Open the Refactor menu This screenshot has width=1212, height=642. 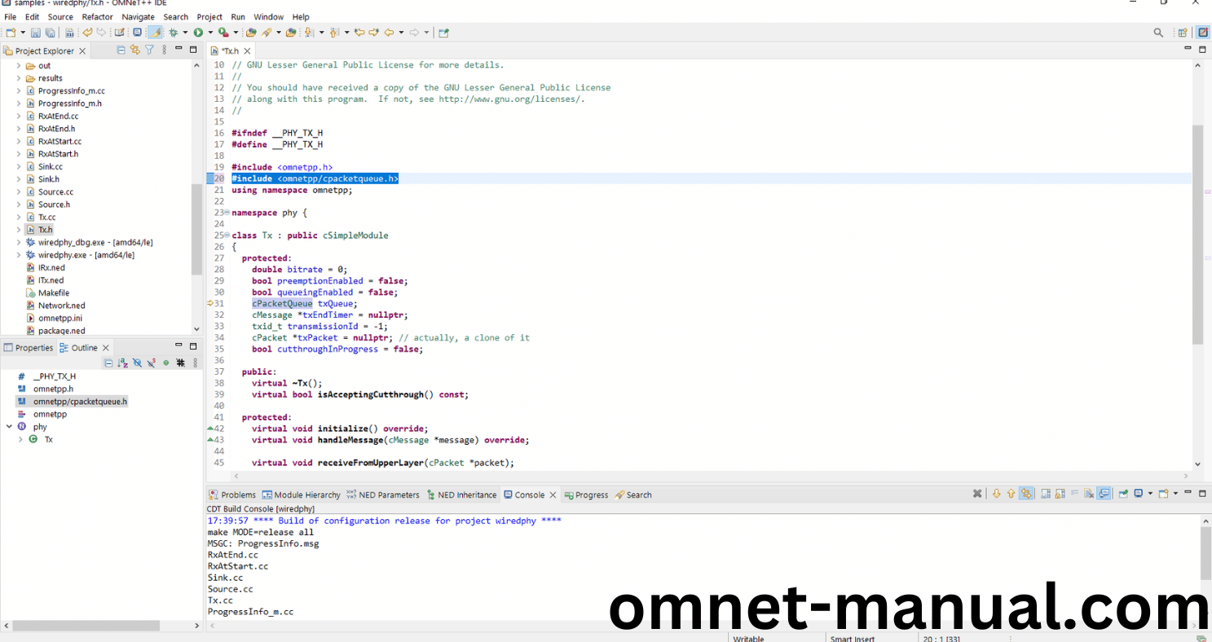click(97, 16)
